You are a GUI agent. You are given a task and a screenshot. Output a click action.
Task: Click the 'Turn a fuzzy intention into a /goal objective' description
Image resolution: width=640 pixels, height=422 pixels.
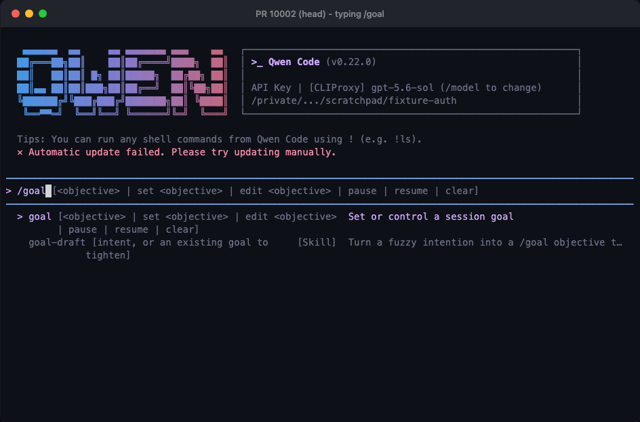485,242
